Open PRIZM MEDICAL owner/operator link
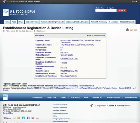 tap(69, 71)
